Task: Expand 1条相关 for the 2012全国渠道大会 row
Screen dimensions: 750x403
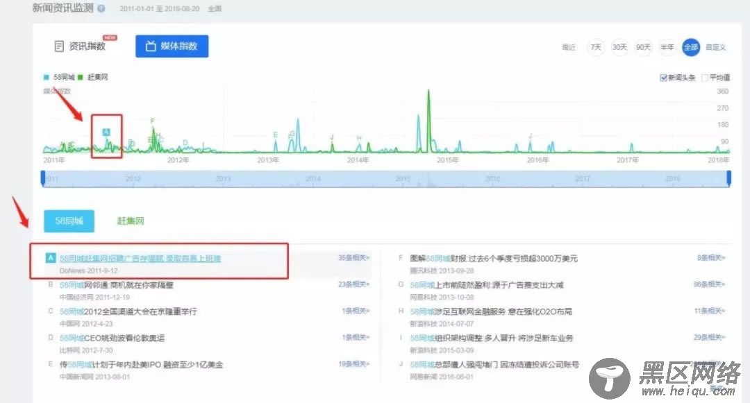Action: coord(356,311)
